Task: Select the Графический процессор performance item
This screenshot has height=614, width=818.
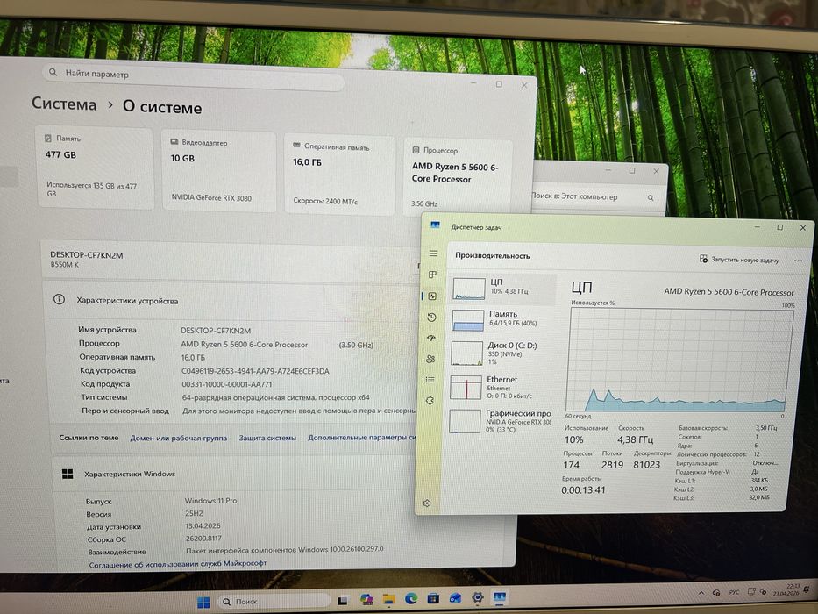Action: pos(500,421)
